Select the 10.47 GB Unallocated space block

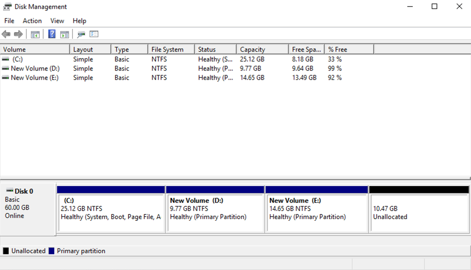click(419, 209)
